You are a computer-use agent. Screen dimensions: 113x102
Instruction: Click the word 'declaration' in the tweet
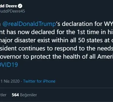(x=77, y=24)
